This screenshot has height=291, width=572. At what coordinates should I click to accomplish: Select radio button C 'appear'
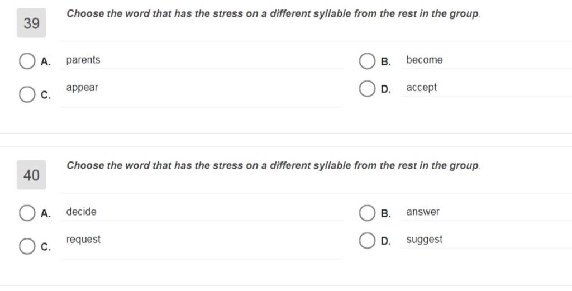27,94
